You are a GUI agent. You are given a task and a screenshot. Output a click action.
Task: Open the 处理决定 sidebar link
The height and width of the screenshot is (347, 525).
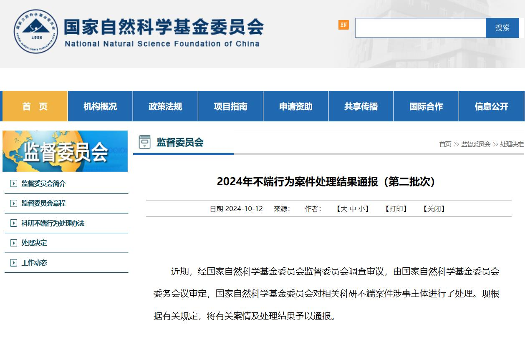(x=34, y=243)
